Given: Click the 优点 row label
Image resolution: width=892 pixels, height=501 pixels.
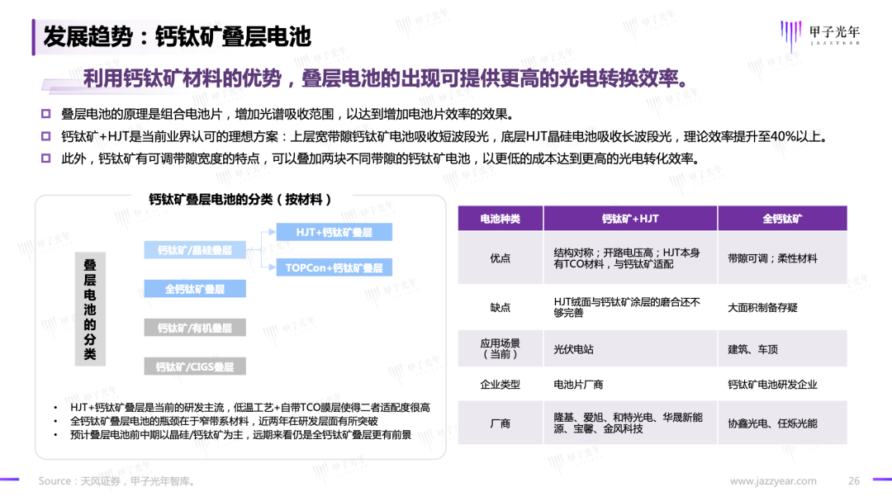Looking at the screenshot, I should (x=500, y=258).
